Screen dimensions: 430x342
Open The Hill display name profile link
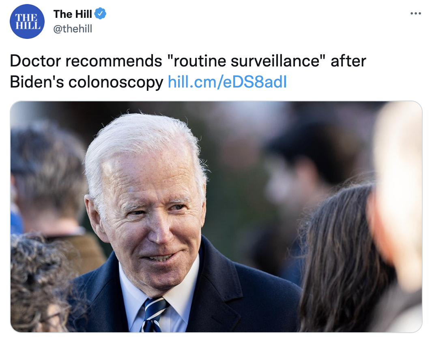click(73, 14)
